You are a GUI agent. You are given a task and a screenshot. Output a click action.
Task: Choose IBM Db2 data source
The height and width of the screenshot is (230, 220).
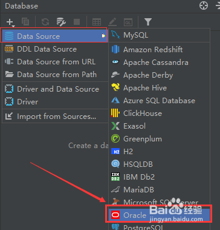pyautogui.click(x=160, y=177)
